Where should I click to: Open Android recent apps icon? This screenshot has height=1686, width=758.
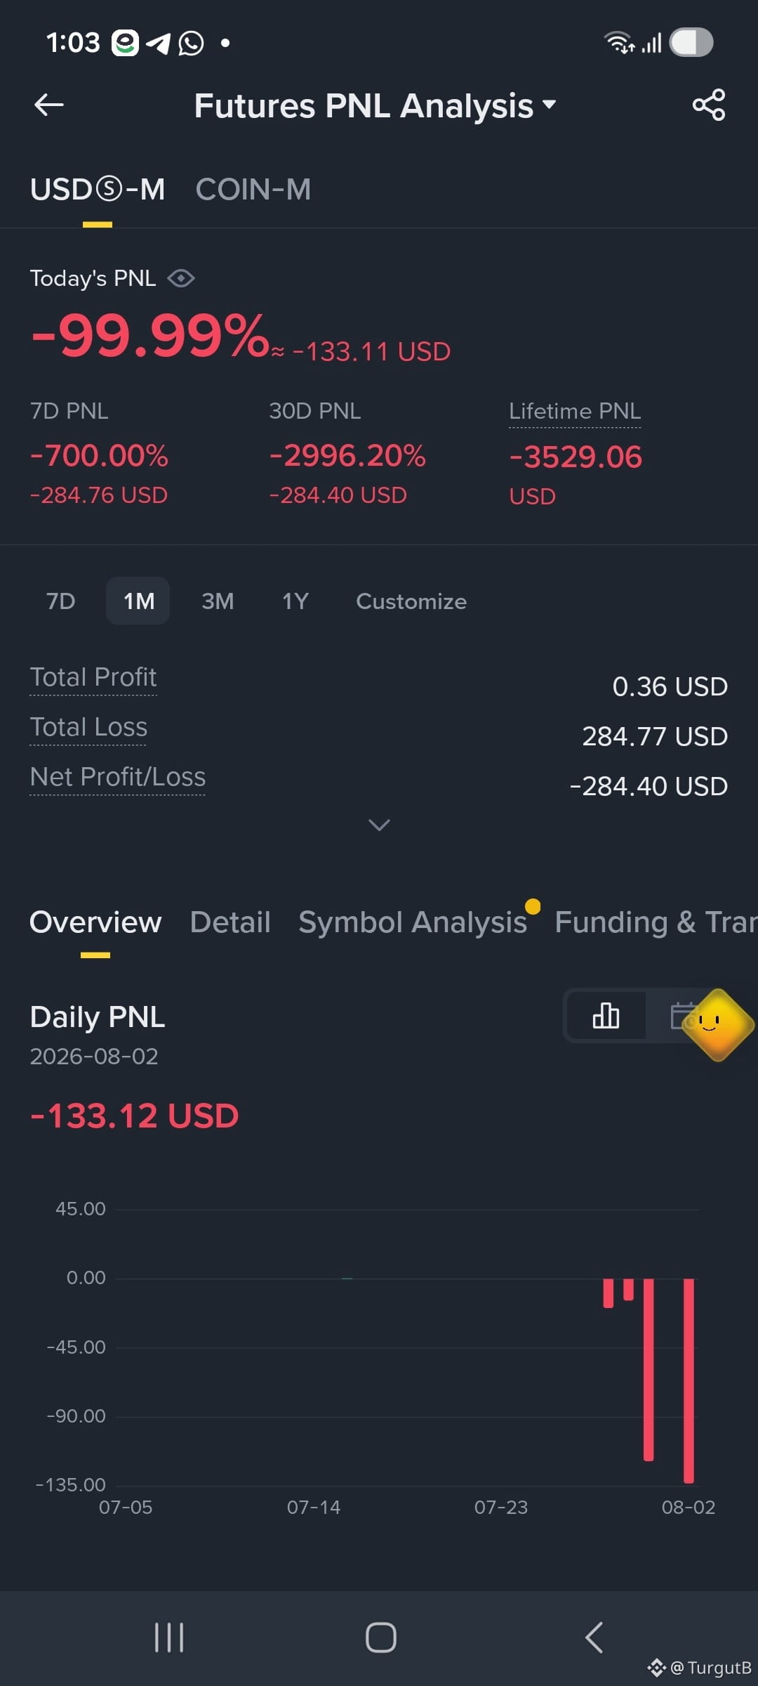[169, 1638]
